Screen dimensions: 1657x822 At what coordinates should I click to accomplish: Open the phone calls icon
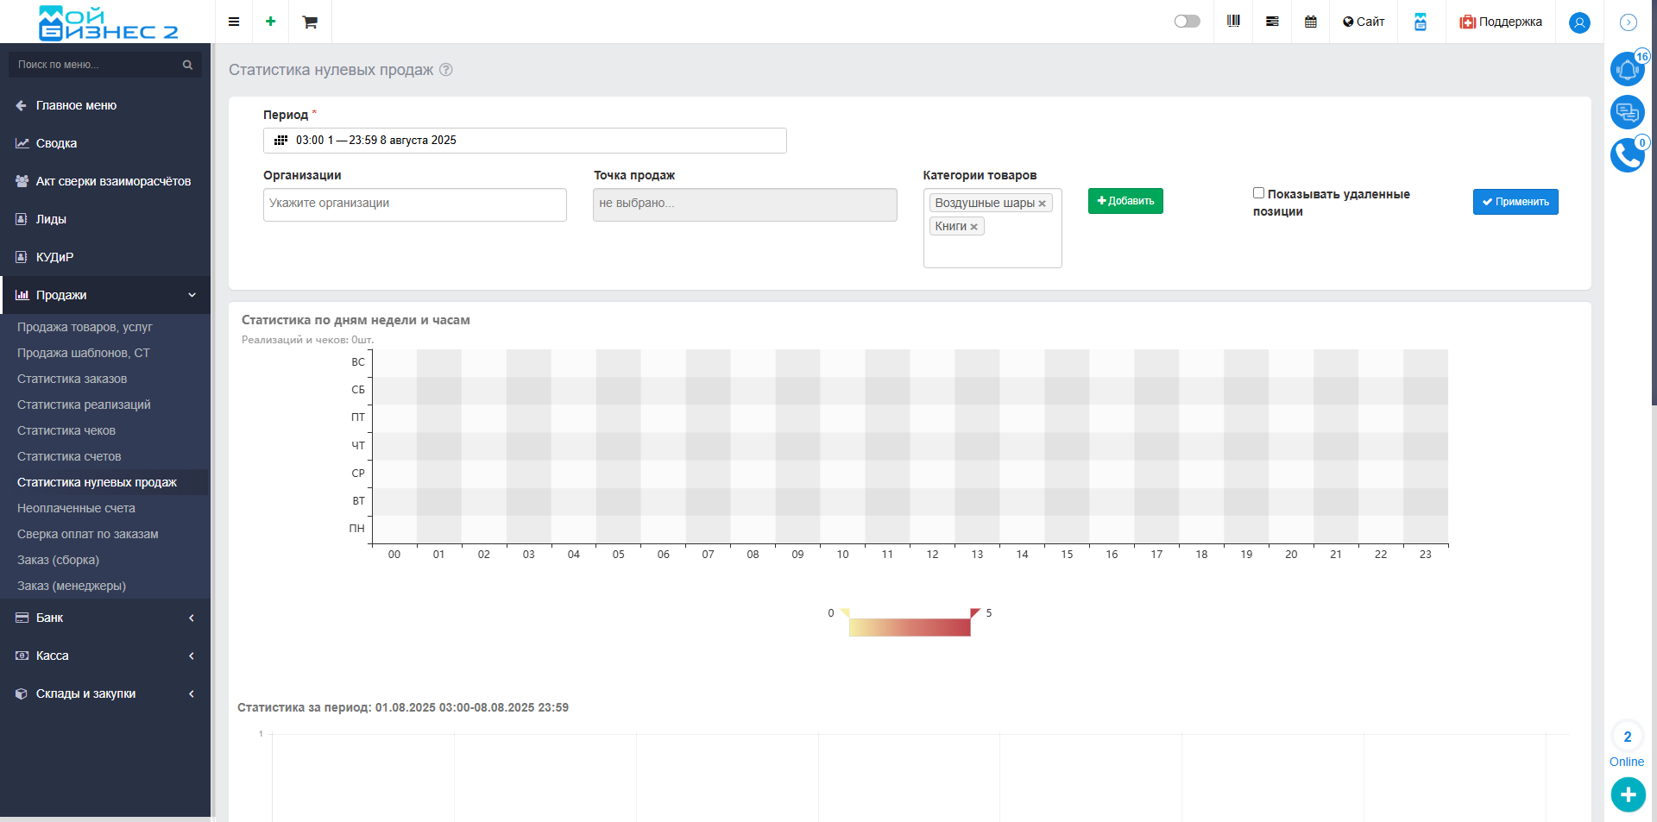point(1628,155)
